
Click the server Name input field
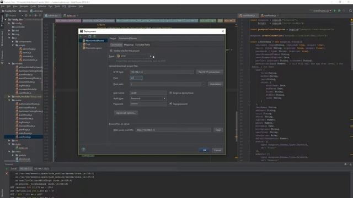click(x=171, y=38)
